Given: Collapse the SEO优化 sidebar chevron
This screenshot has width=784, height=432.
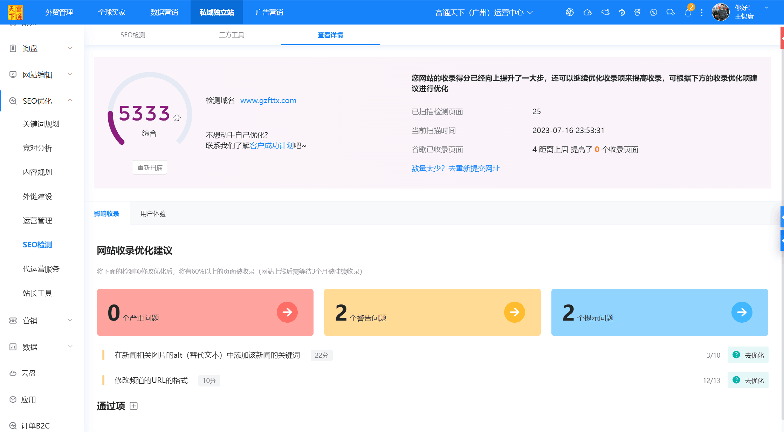Looking at the screenshot, I should 70,100.
